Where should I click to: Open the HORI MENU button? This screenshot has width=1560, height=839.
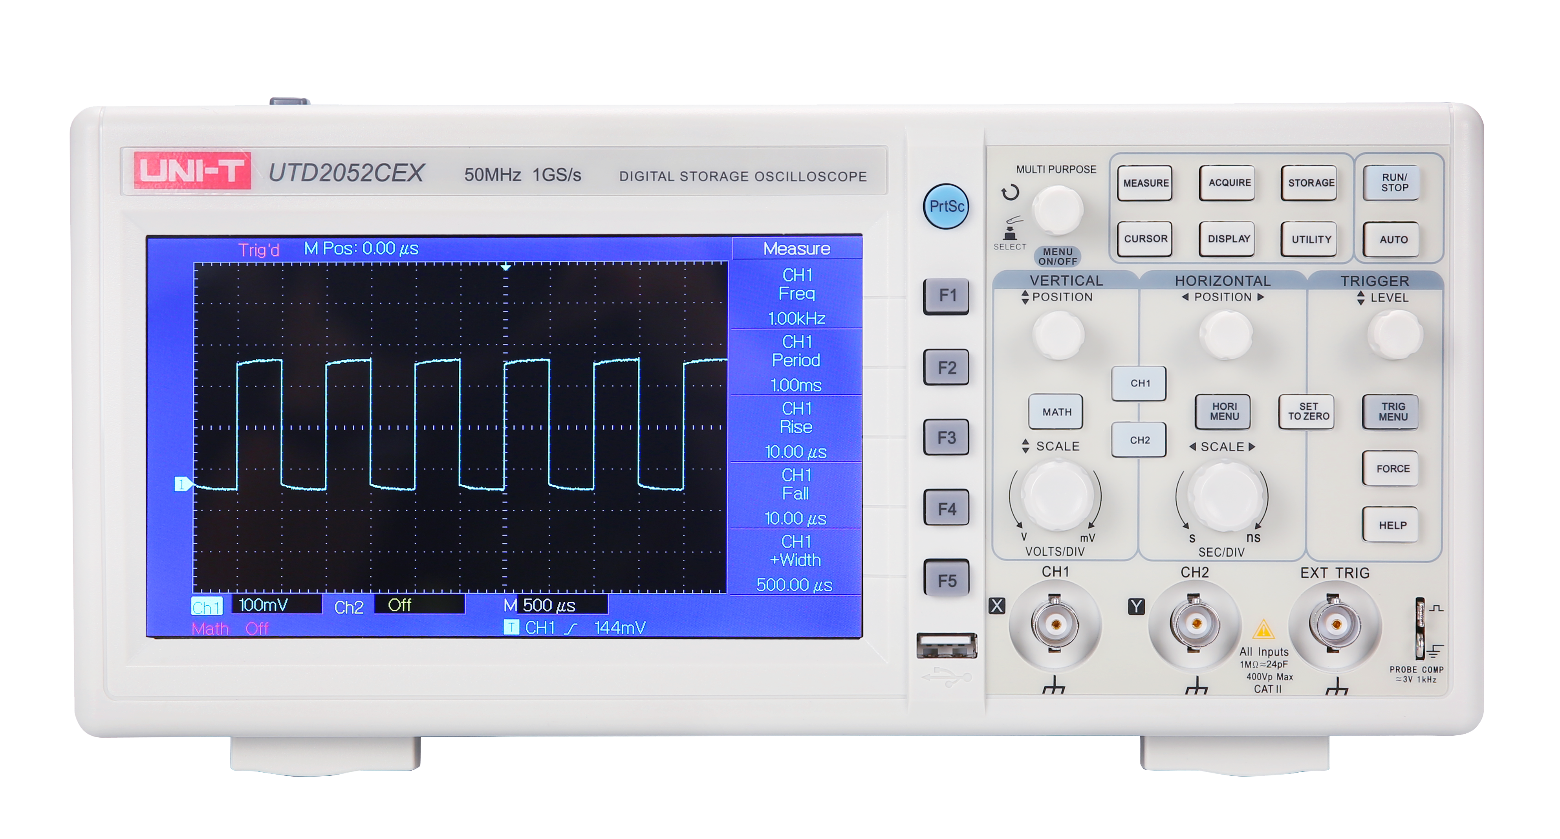[1223, 412]
